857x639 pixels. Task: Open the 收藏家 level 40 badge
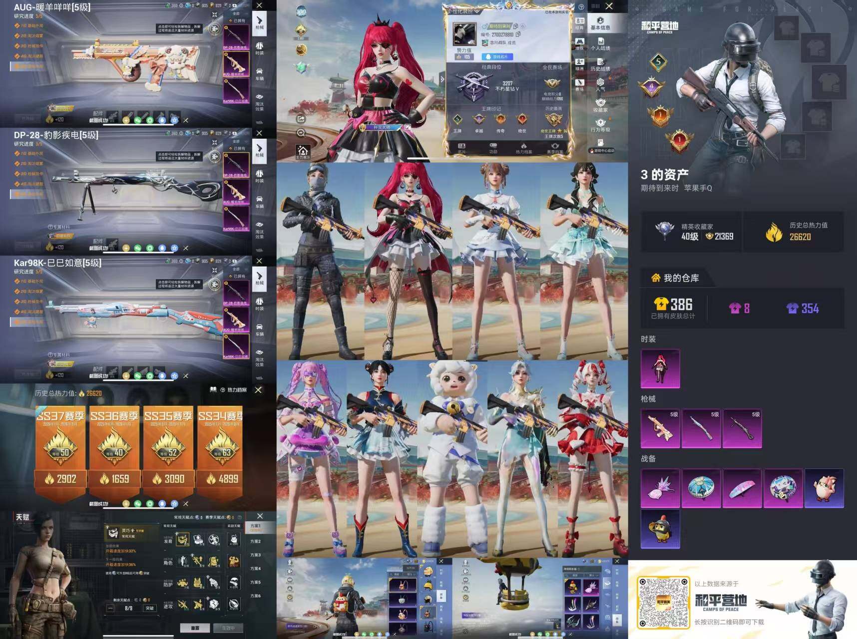tap(600, 105)
